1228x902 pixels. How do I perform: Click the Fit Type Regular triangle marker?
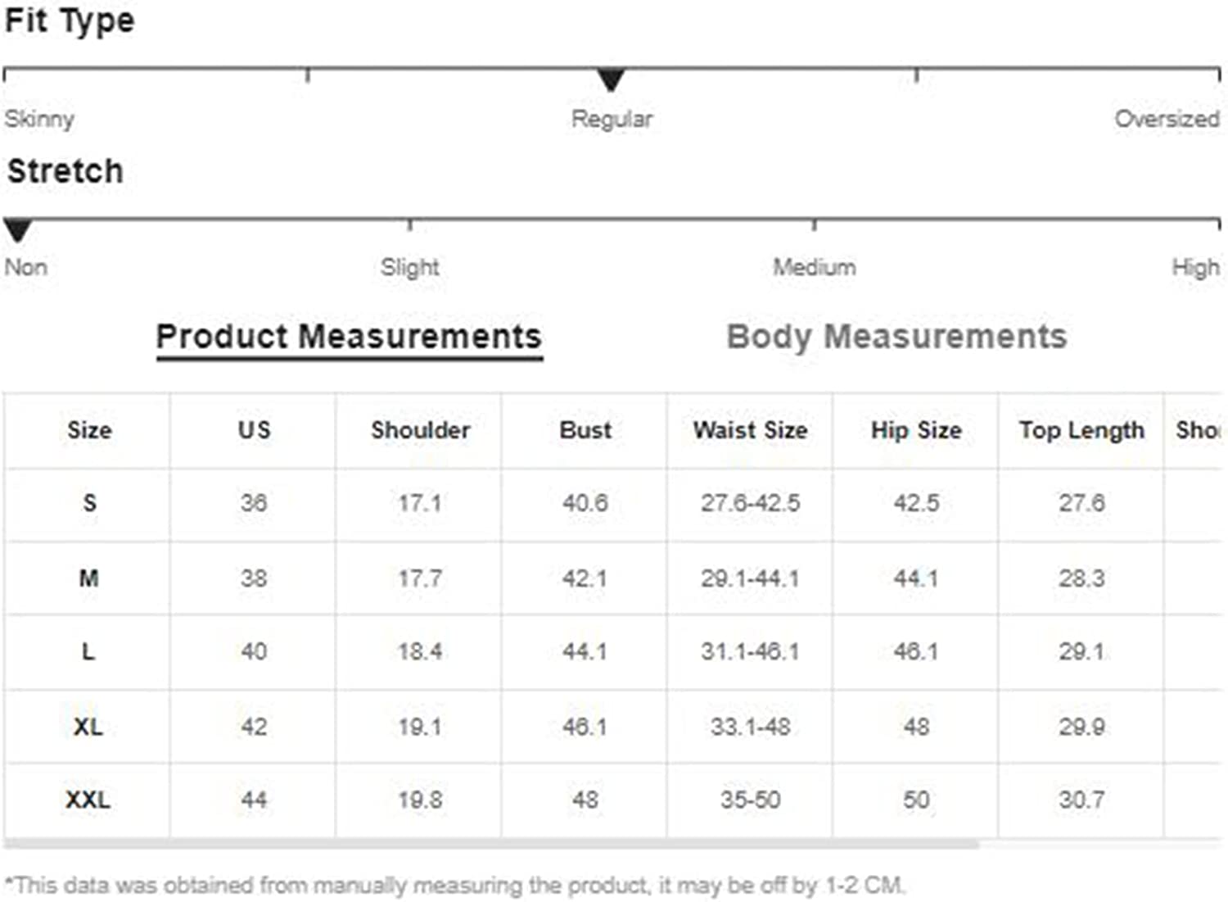tap(611, 80)
